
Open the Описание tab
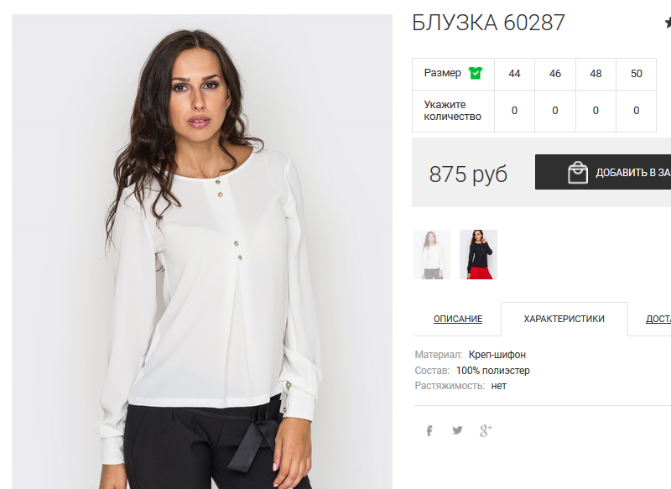point(457,319)
